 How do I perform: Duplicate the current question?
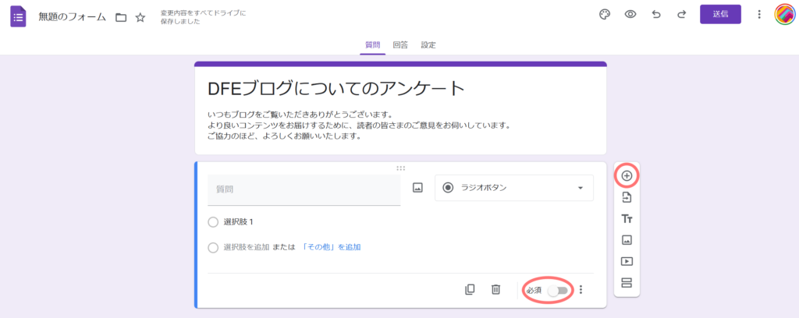(x=470, y=289)
